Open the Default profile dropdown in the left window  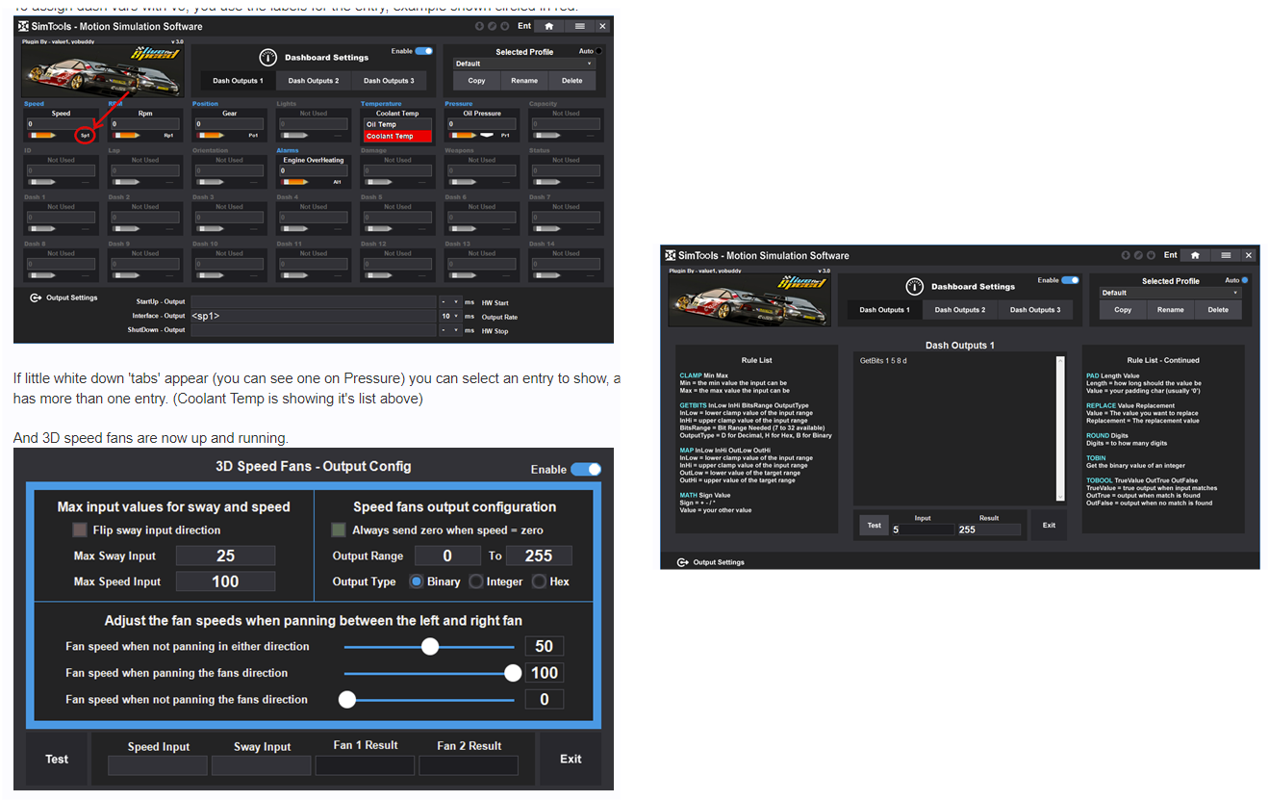pos(524,64)
